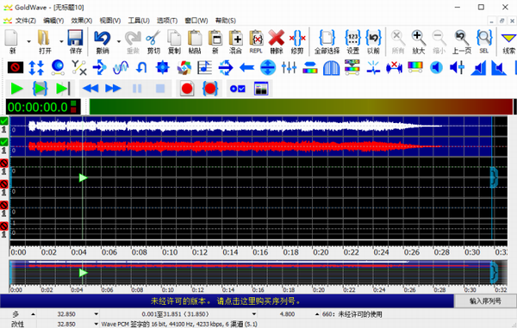This screenshot has width=517, height=328.
Task: Click the 修剪 trim icon
Action: click(x=297, y=41)
